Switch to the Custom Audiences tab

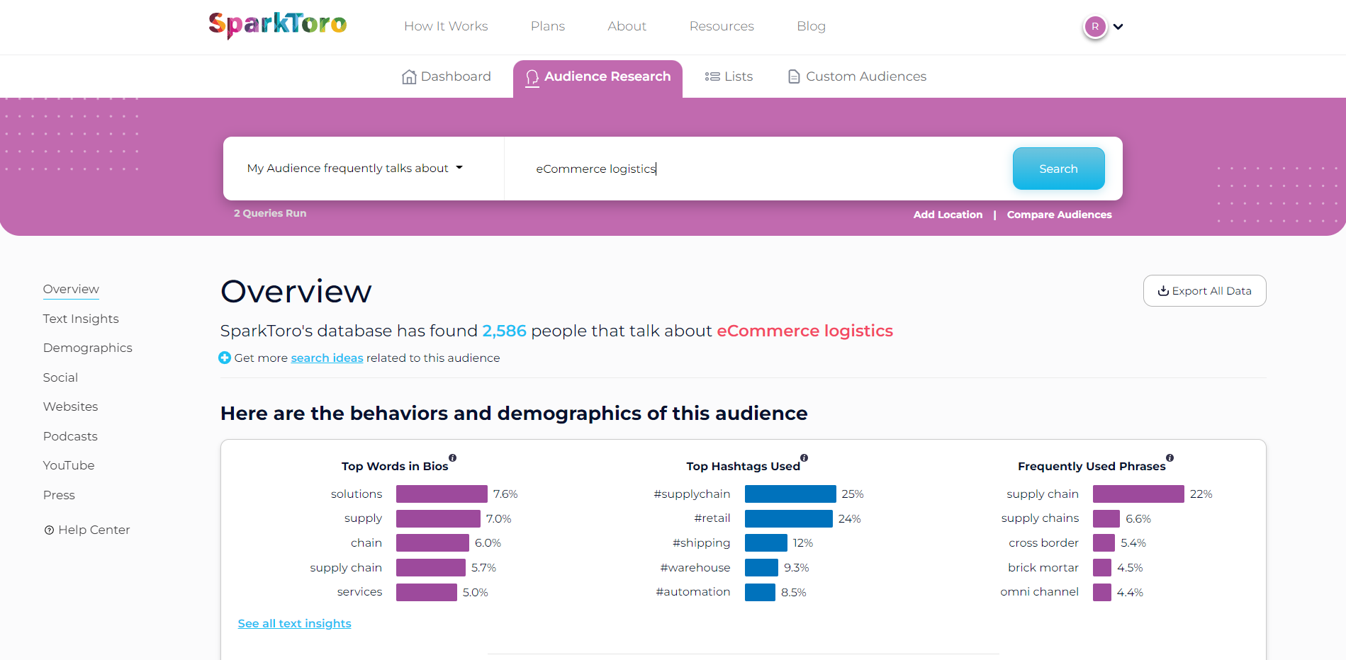pos(857,76)
